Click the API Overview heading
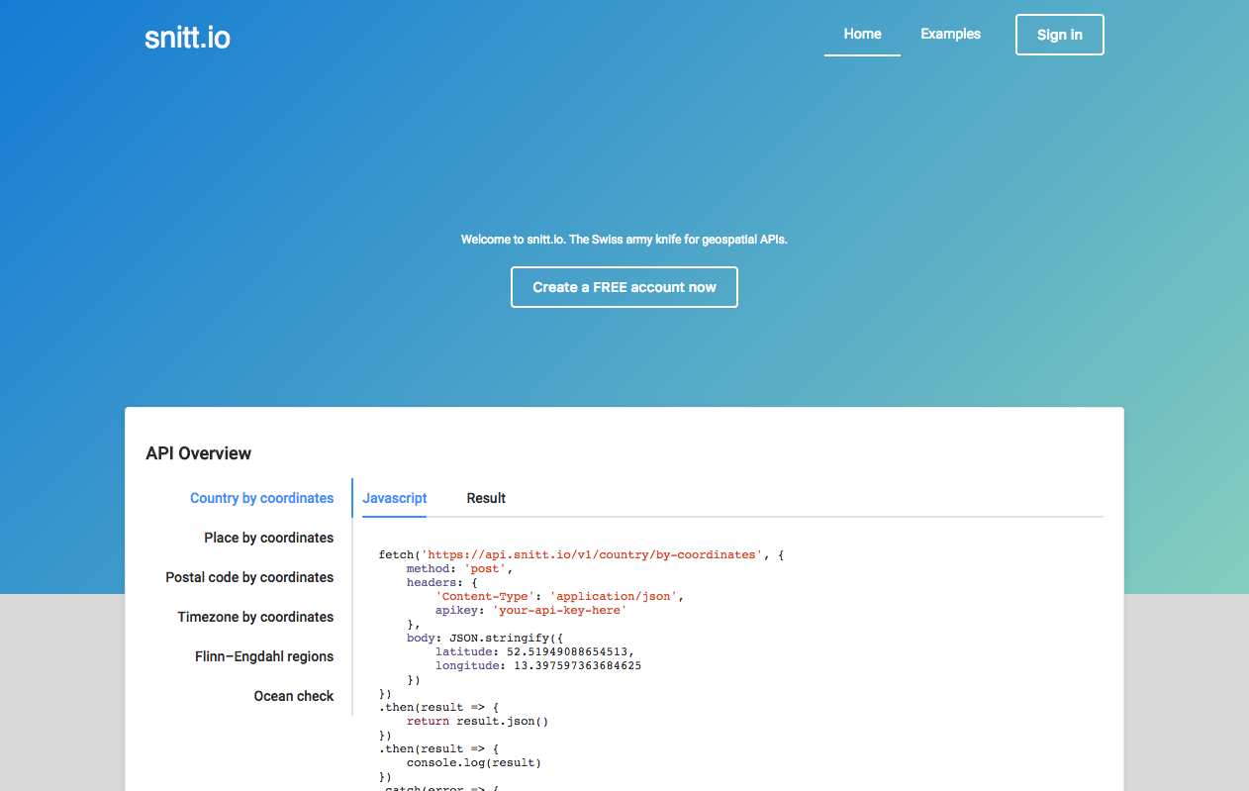The height and width of the screenshot is (791, 1249). pyautogui.click(x=199, y=453)
